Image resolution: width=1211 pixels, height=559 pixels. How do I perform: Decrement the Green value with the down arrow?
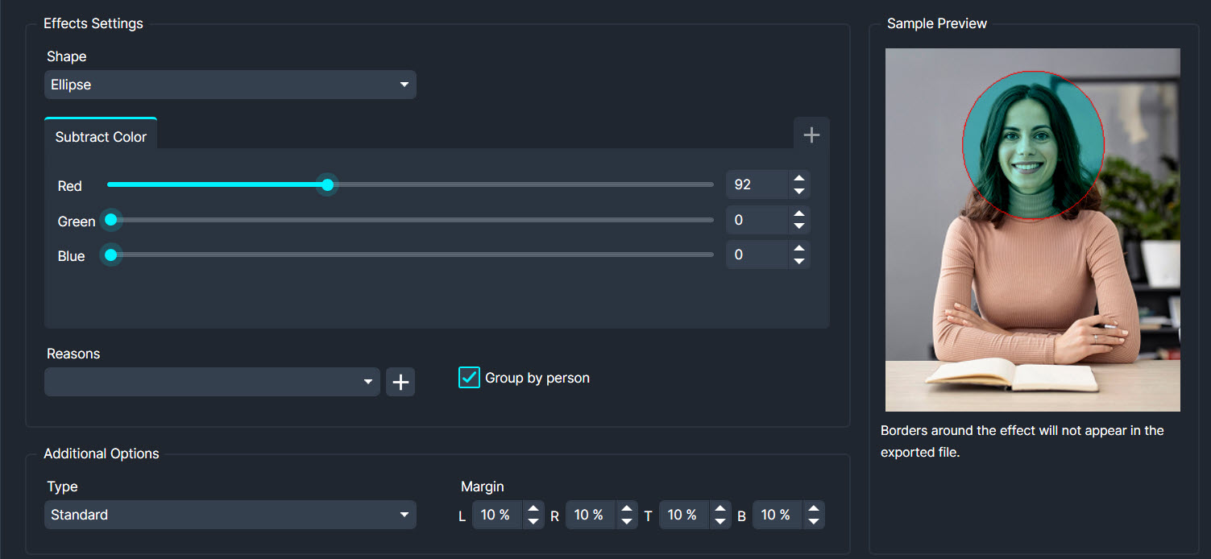(798, 225)
